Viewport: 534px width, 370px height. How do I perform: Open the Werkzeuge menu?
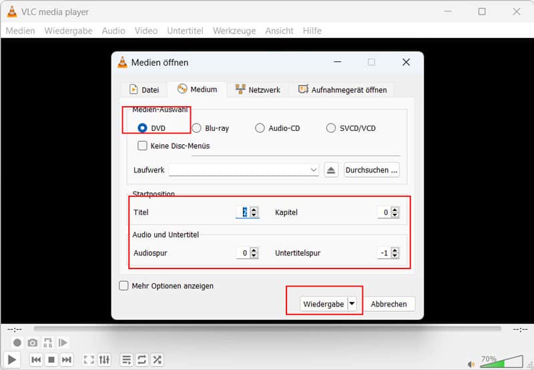(234, 31)
